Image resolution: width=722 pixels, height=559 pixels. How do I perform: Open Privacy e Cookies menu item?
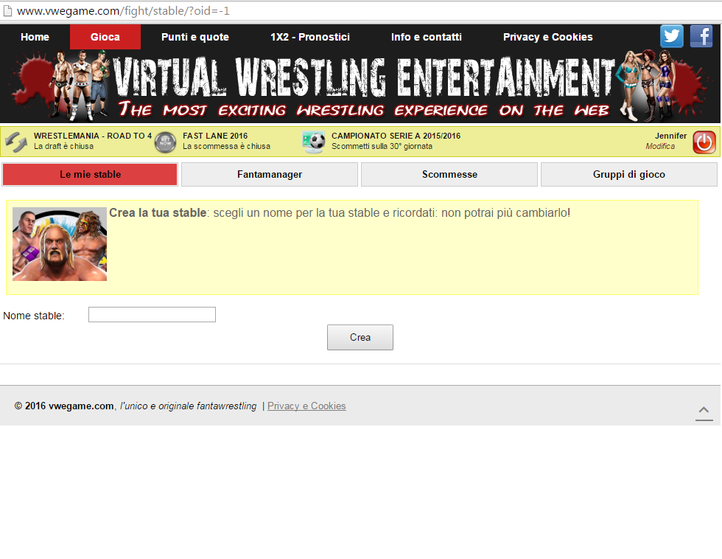(548, 37)
